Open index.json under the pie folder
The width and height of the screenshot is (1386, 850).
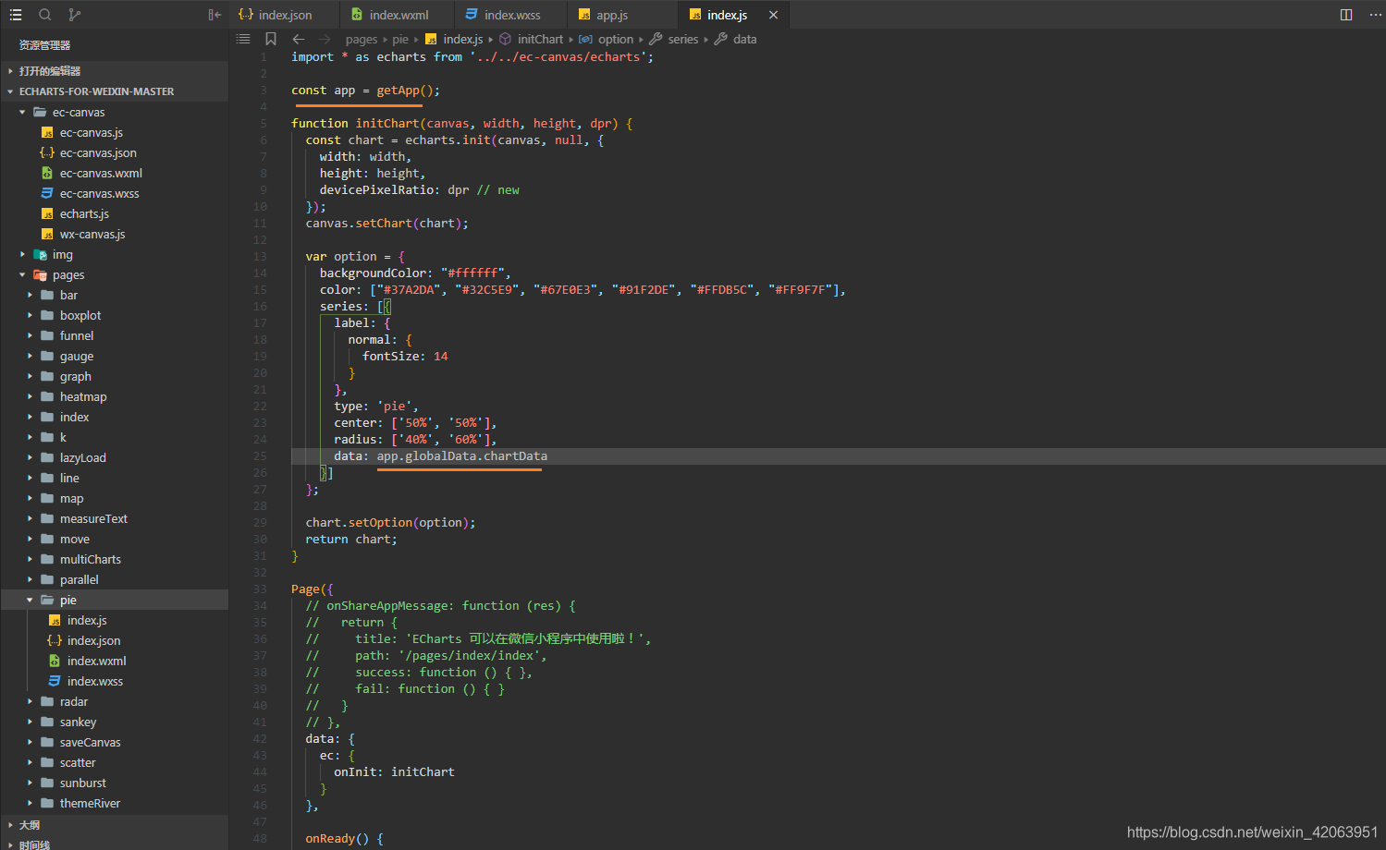point(115,640)
